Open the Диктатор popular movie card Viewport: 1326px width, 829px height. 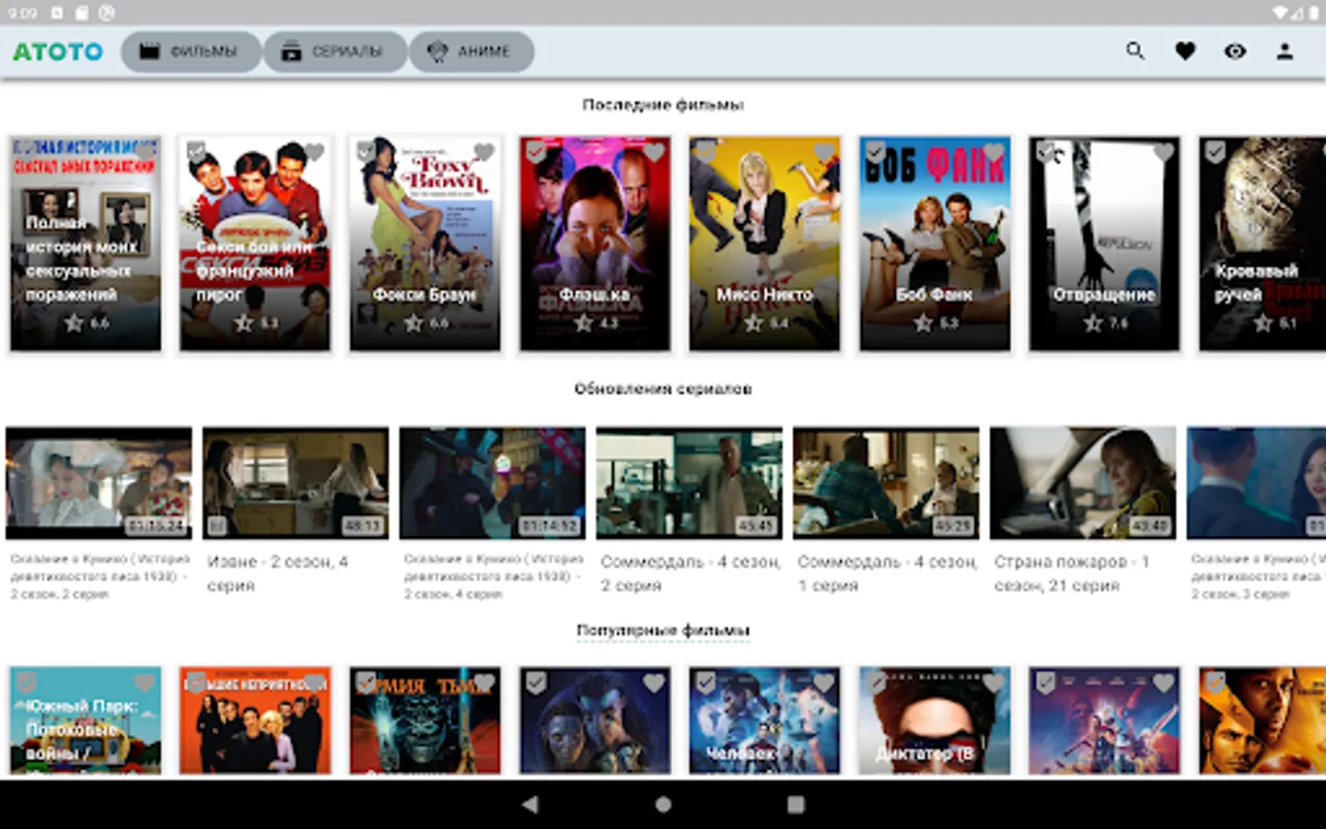tap(935, 720)
